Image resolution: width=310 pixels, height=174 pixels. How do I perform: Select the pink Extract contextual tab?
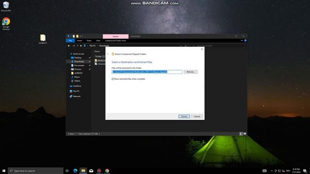[x=115, y=37]
